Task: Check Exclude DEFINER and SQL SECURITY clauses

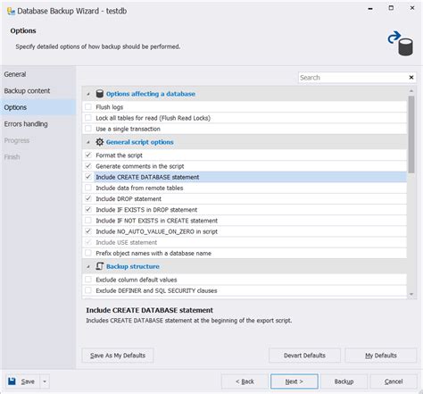Action: click(x=88, y=290)
